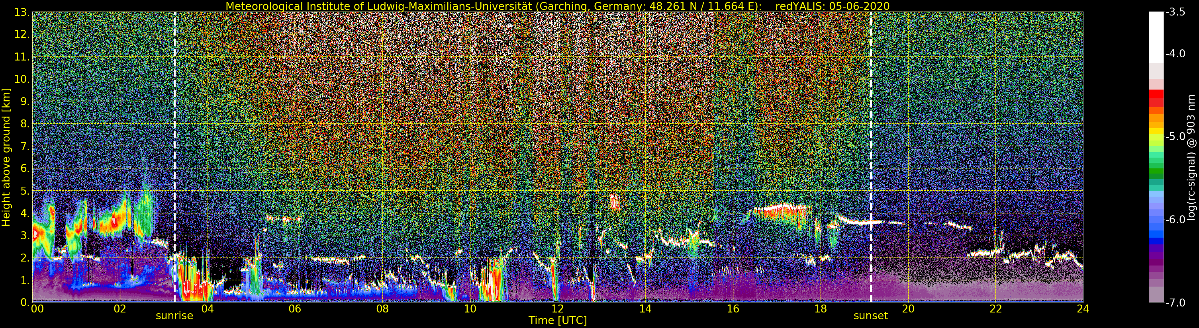
Task: Click the height axis tick '5.'
Action: tap(25, 191)
